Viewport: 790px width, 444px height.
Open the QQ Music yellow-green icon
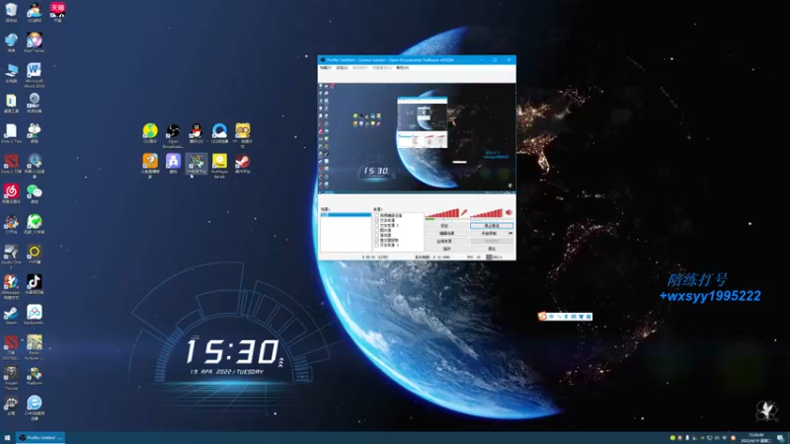click(x=150, y=132)
